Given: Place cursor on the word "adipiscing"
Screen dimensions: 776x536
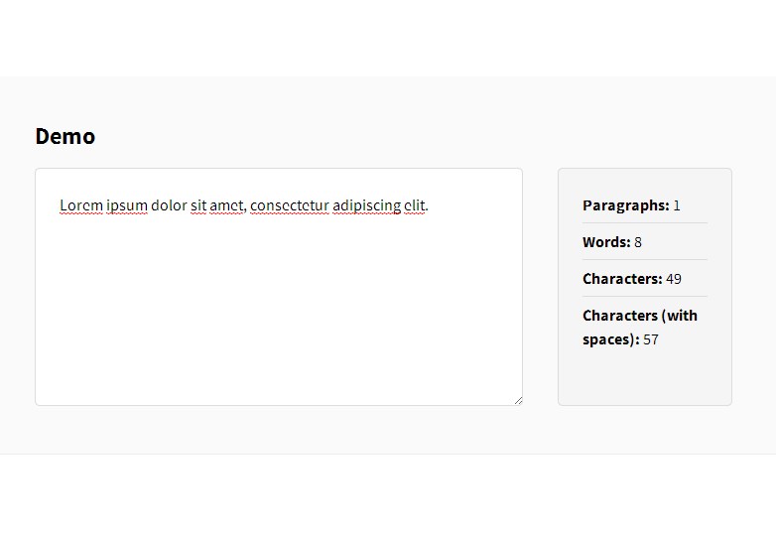Looking at the screenshot, I should tap(366, 205).
